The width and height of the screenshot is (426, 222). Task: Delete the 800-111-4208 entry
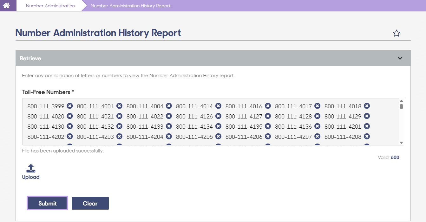point(367,137)
